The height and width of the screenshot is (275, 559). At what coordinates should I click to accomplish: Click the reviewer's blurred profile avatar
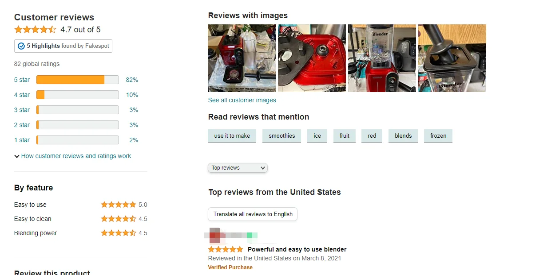click(x=215, y=235)
